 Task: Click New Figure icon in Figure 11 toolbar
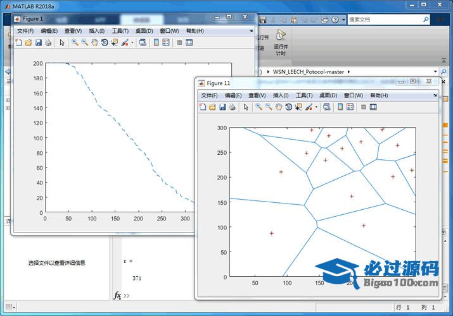(x=203, y=107)
